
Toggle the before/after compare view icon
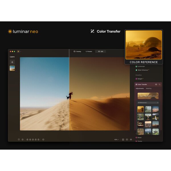[x=127, y=139]
